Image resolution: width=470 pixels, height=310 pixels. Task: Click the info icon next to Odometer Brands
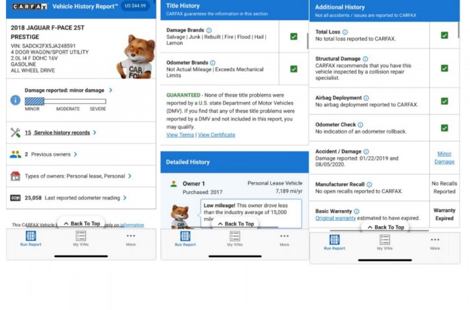213,62
